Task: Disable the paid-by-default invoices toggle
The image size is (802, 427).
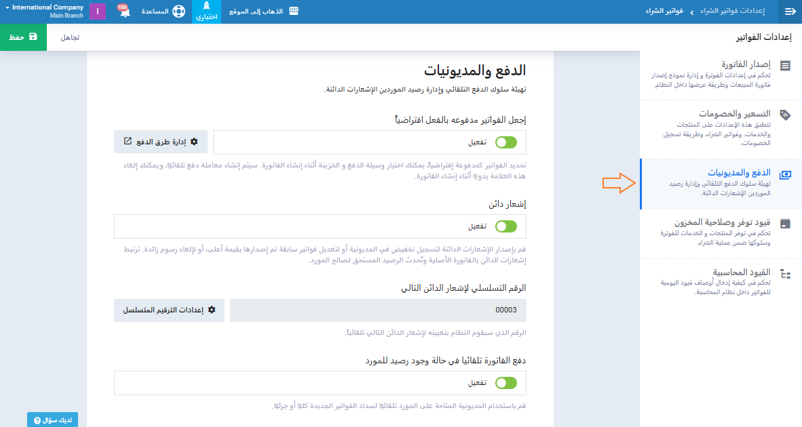Action: 505,142
